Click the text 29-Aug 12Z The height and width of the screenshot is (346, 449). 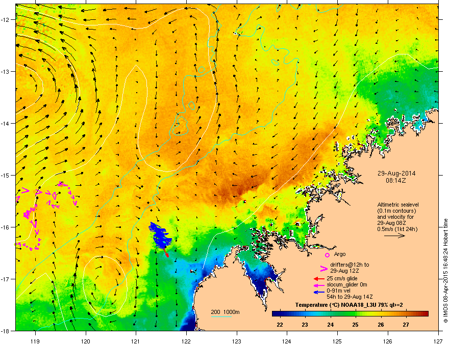click(344, 271)
